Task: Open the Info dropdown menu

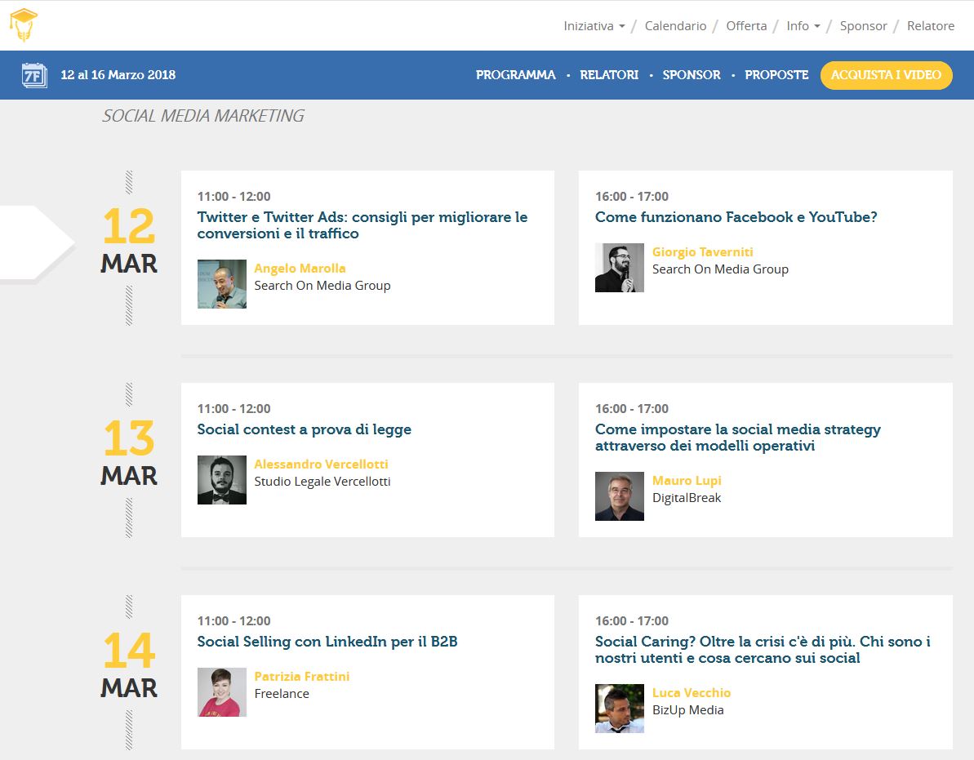Action: [803, 26]
